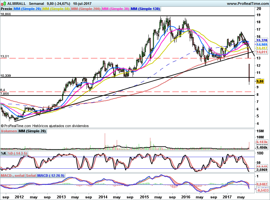The height and width of the screenshot is (200, 270).
Task: Select the Señal line label
Action: coord(31,175)
